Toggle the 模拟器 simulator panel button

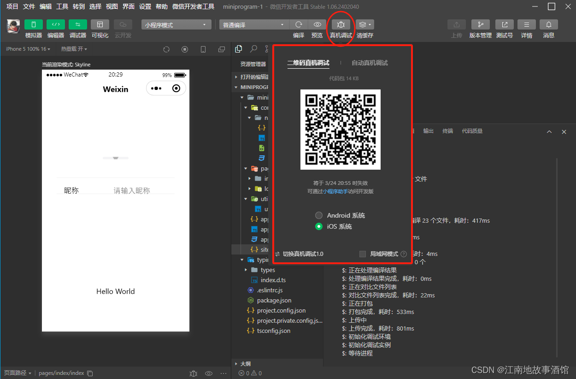click(34, 24)
